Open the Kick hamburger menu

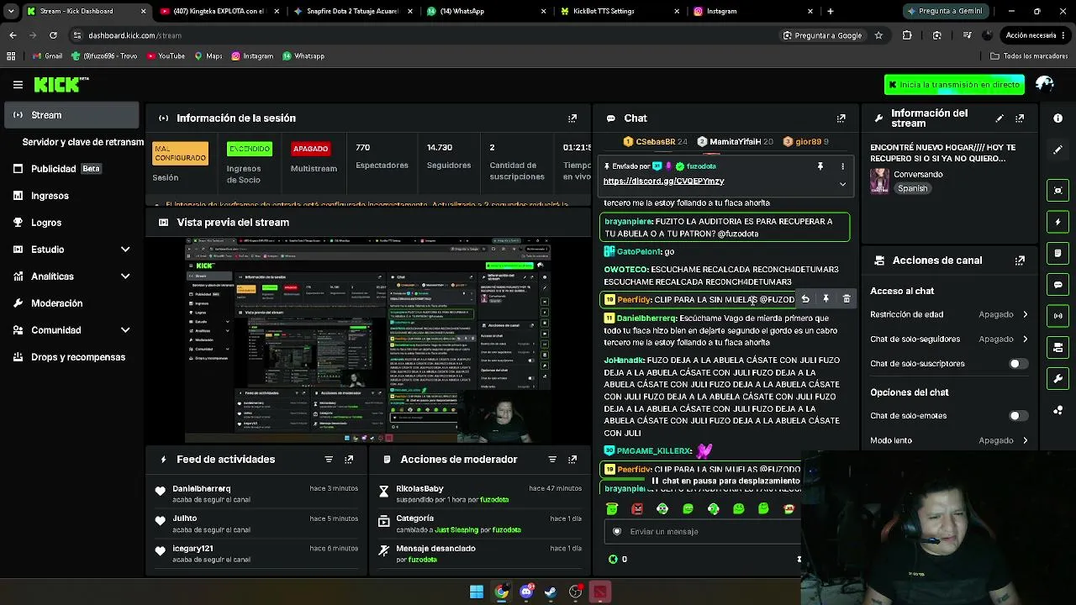[x=18, y=85]
